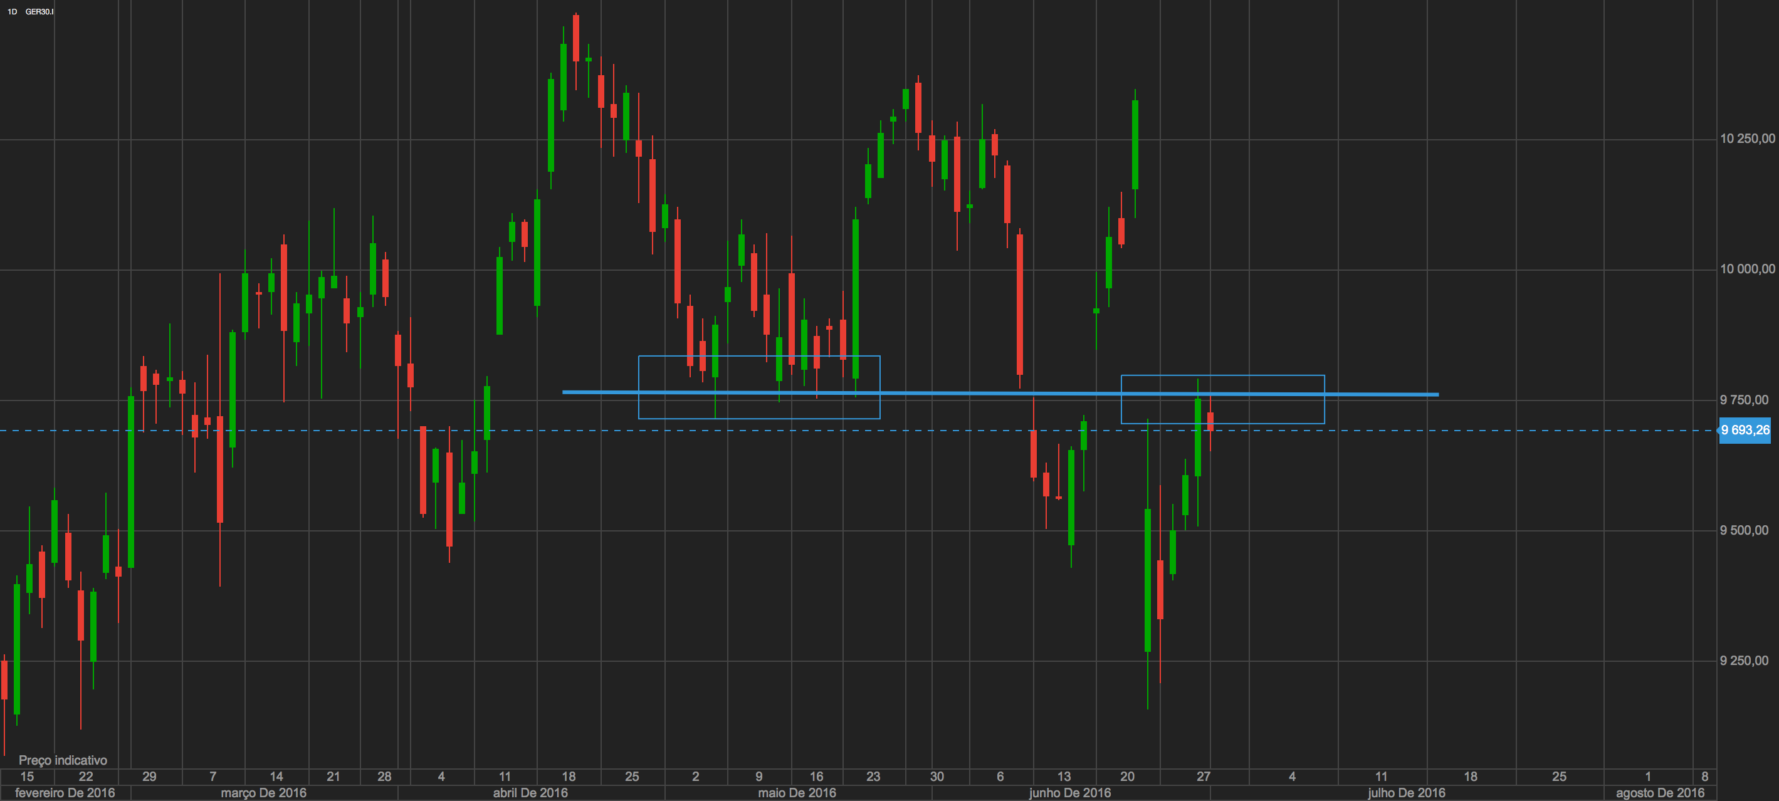Click the março De 2016 month label

click(x=263, y=793)
